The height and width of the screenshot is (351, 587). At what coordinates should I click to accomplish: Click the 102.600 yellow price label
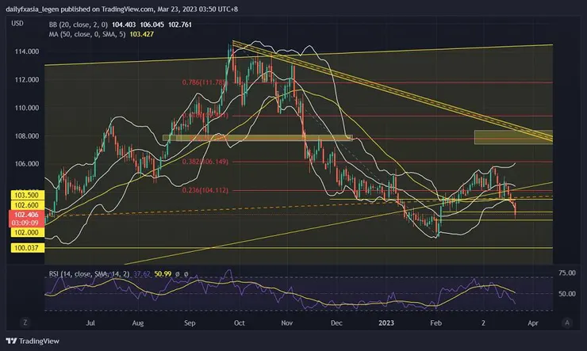26,205
